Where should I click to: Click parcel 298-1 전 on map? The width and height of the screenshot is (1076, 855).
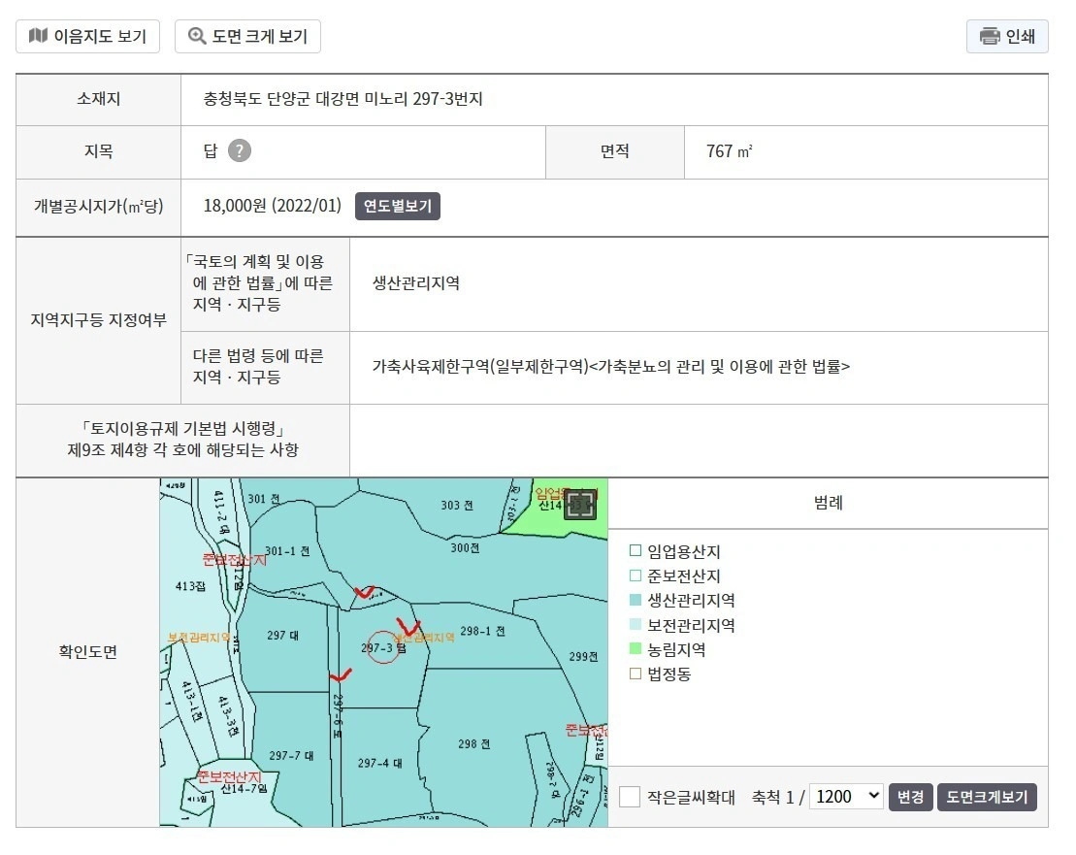click(482, 631)
